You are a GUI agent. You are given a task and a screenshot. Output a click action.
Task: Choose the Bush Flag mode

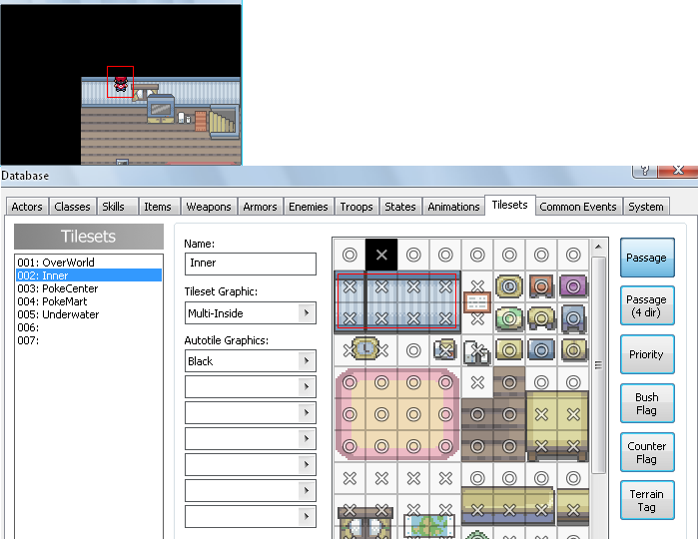647,403
